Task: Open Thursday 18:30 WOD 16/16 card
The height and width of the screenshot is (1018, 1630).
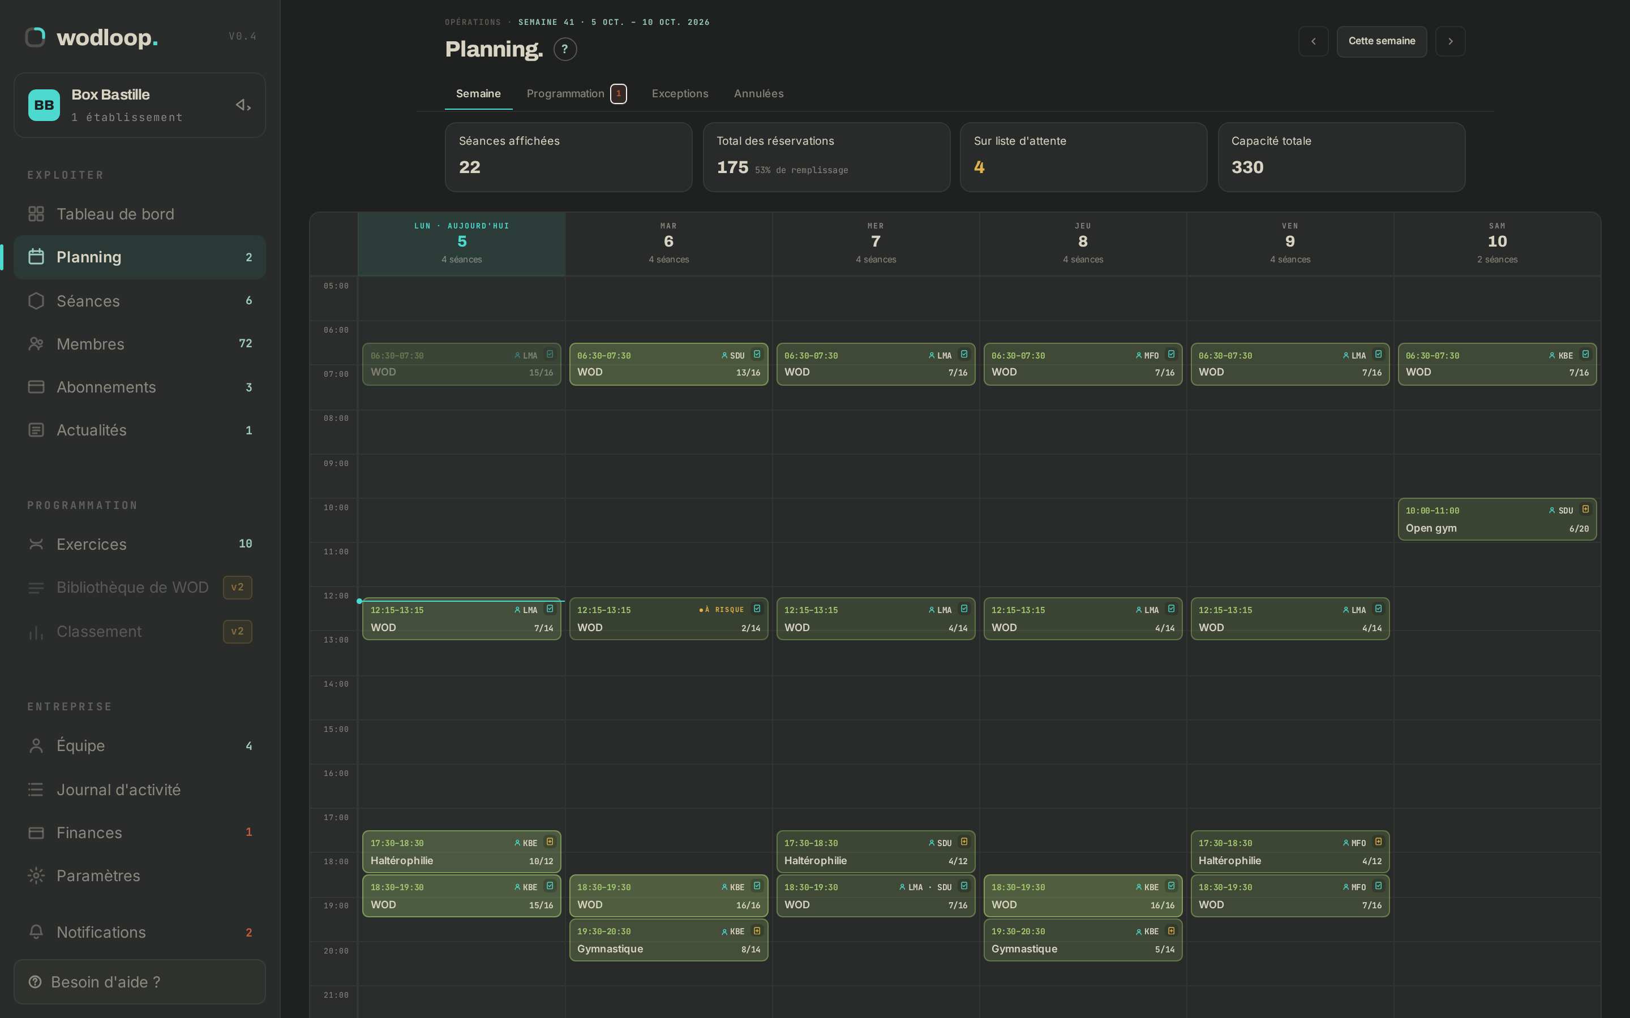Action: tap(1082, 895)
